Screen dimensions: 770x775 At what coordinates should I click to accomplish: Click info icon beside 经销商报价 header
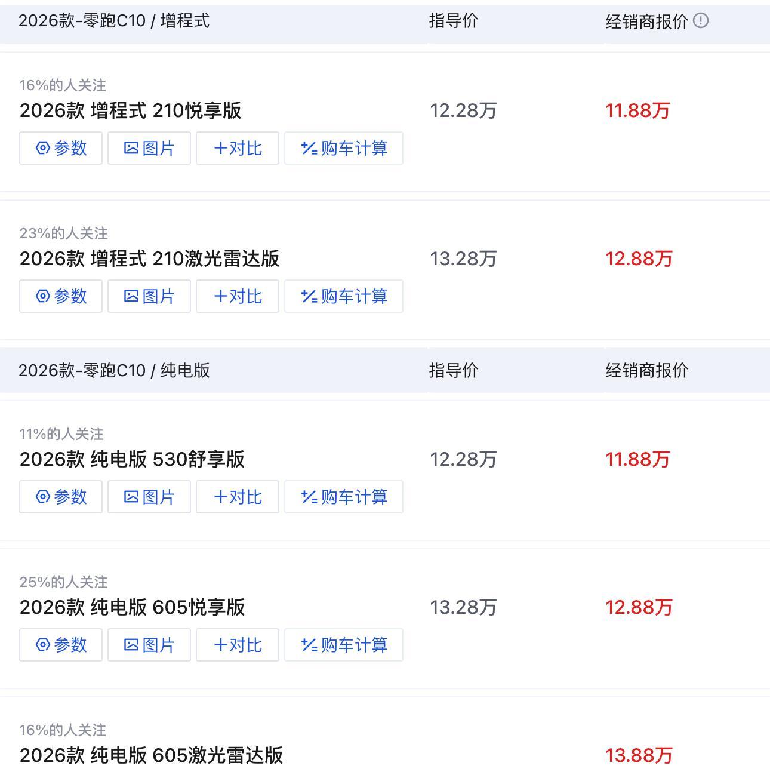701,21
